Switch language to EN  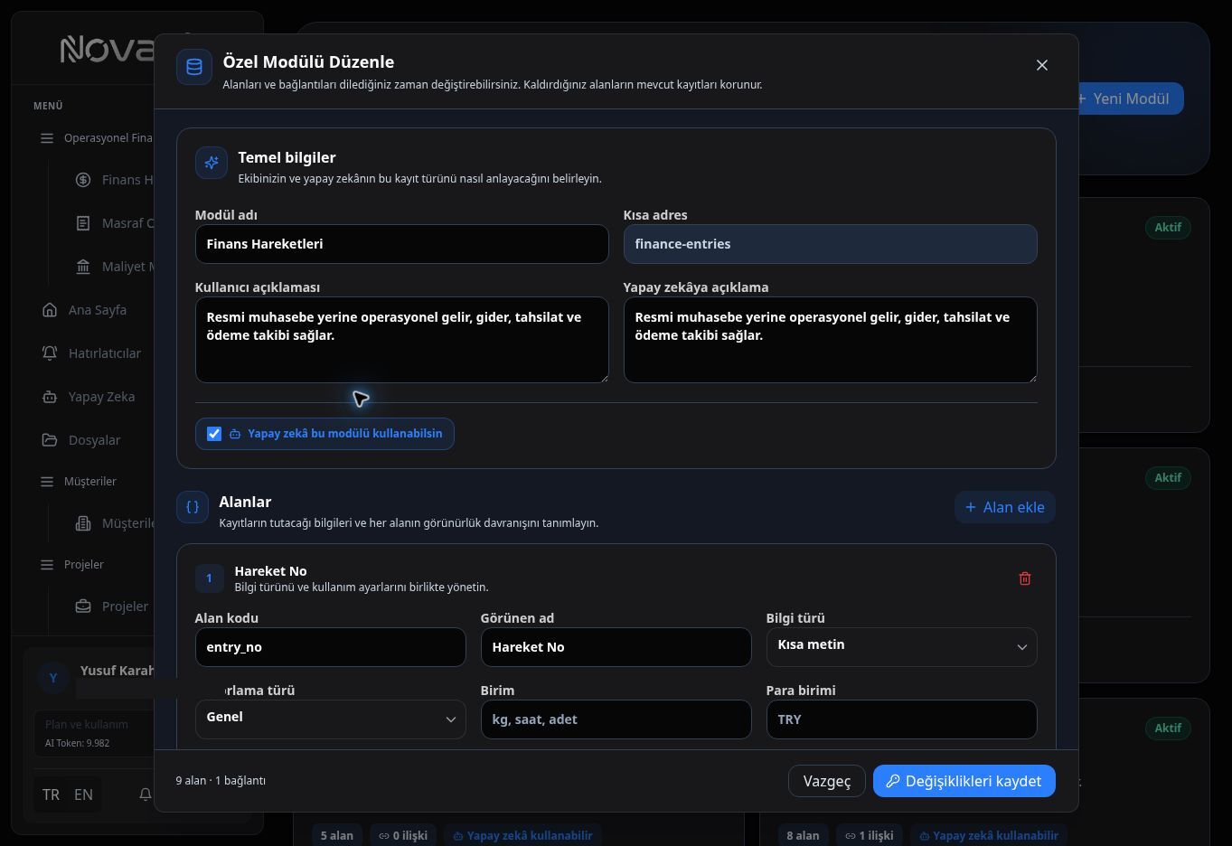tap(83, 794)
